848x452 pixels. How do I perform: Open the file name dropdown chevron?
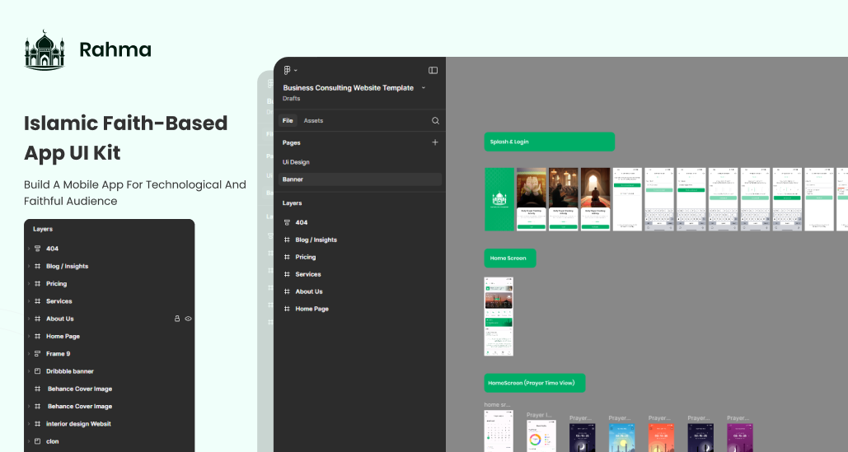[x=424, y=88]
